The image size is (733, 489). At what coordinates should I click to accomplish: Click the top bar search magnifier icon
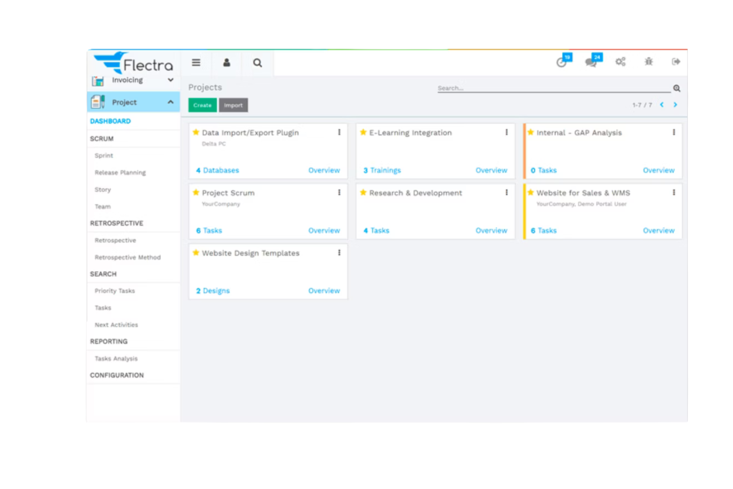(x=258, y=63)
